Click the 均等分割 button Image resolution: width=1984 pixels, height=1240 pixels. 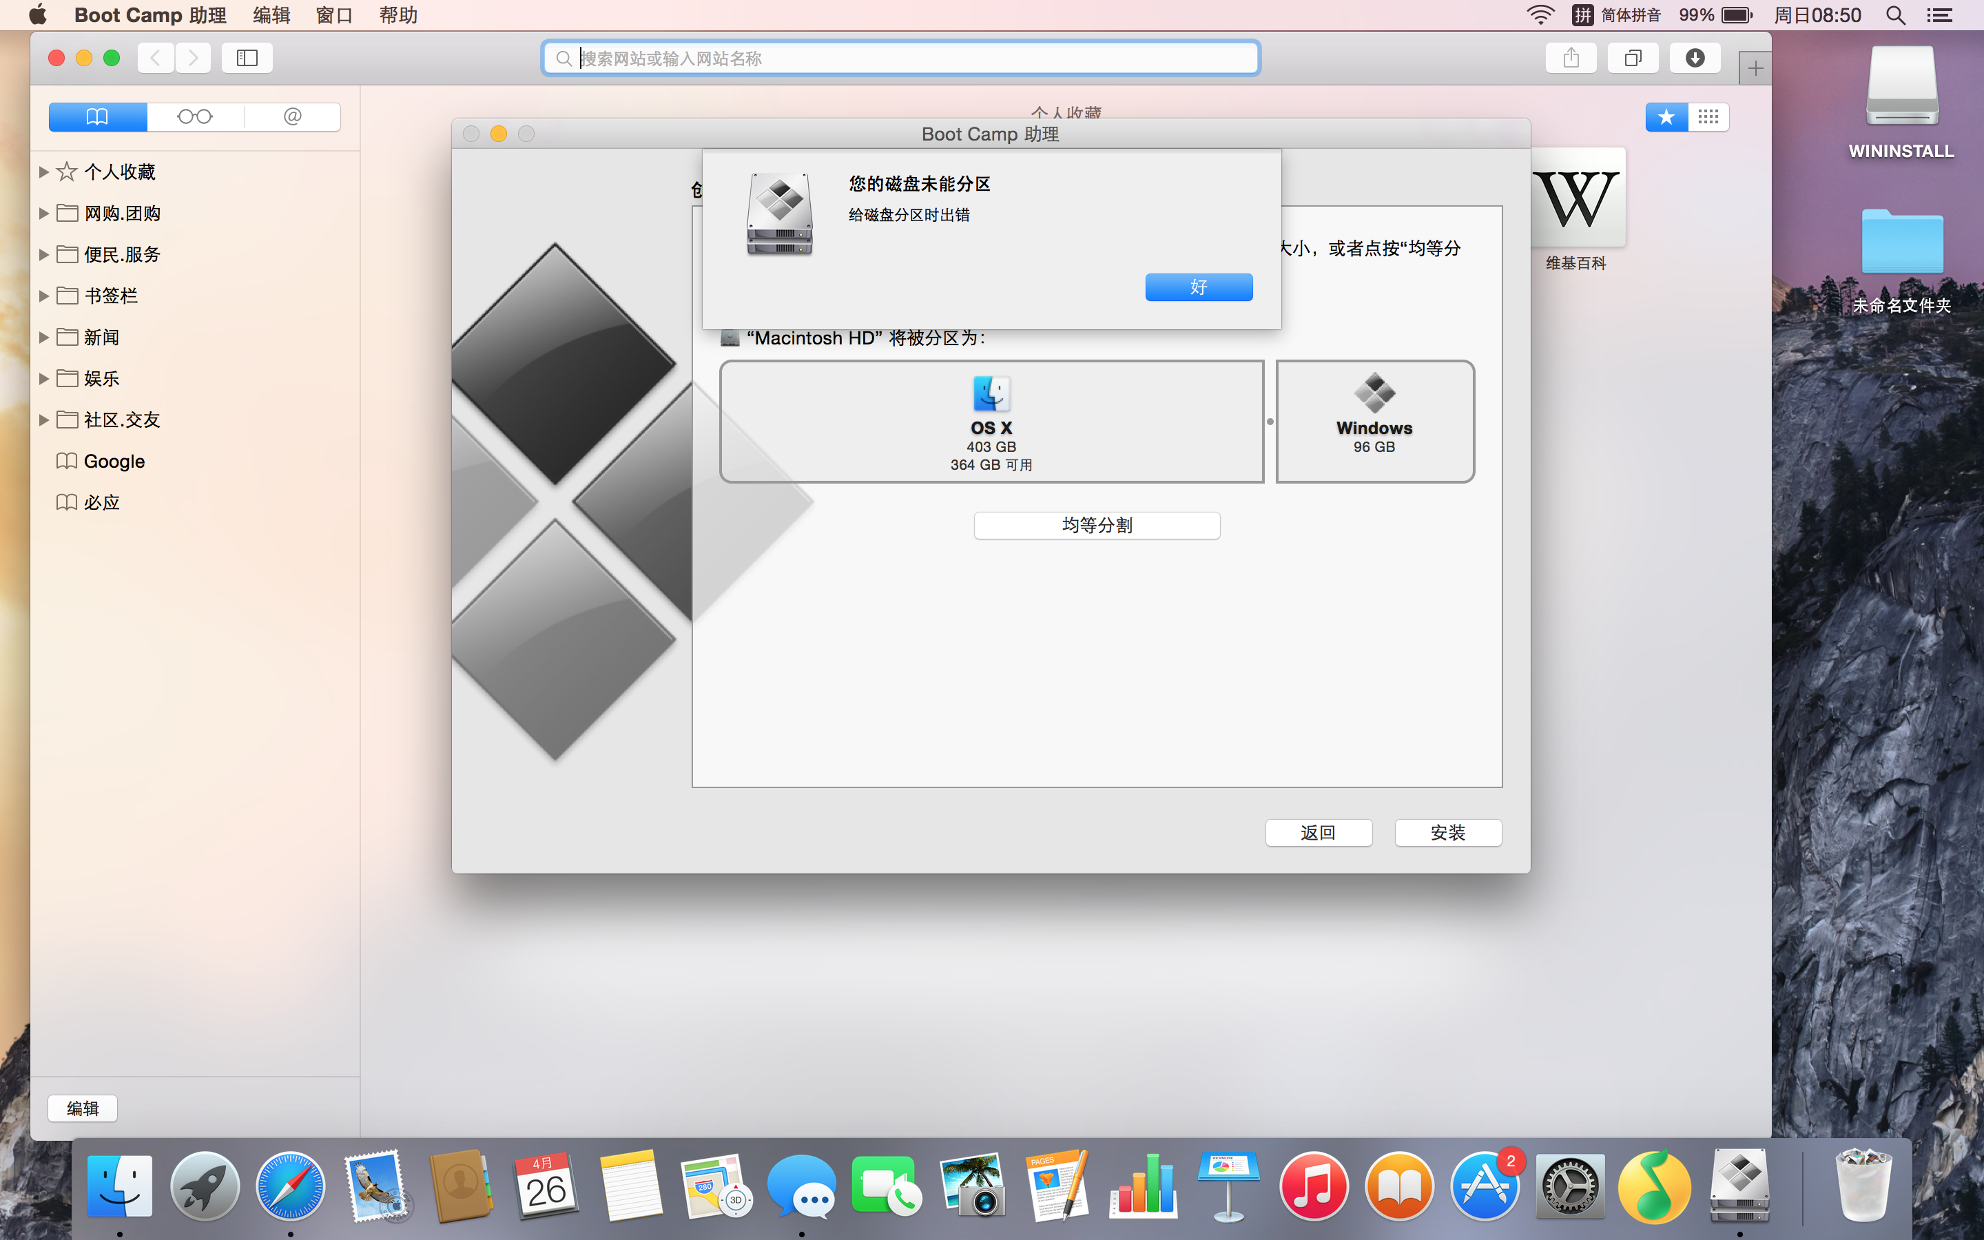pos(1096,525)
